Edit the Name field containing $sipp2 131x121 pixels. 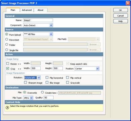[x=38, y=20]
